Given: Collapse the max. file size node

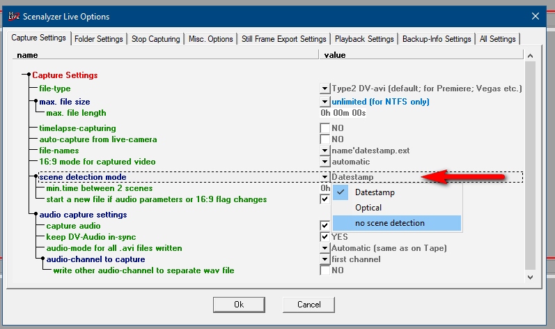Looking at the screenshot, I should [36, 101].
